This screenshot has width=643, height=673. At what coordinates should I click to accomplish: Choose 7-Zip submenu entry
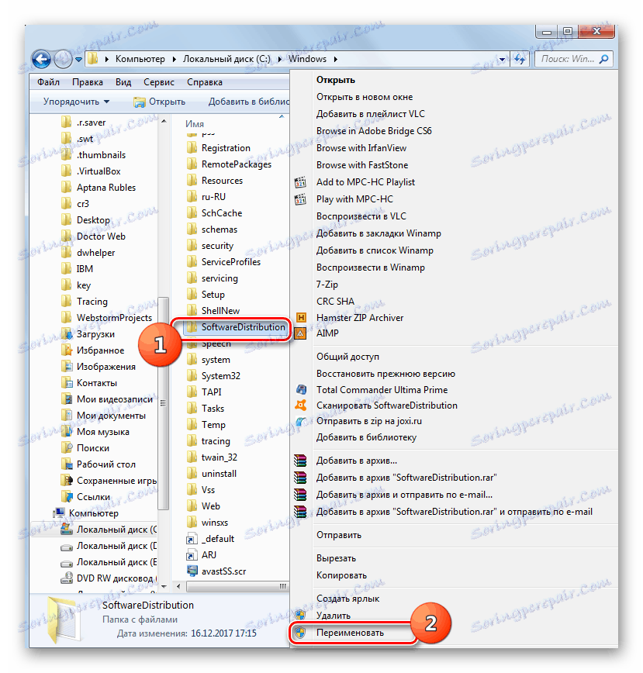click(x=327, y=285)
